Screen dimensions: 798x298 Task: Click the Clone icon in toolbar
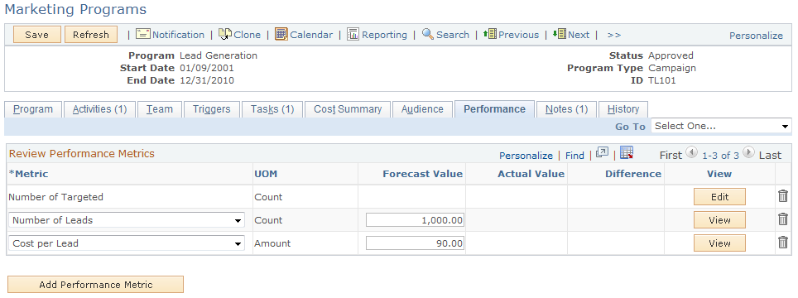(x=225, y=34)
